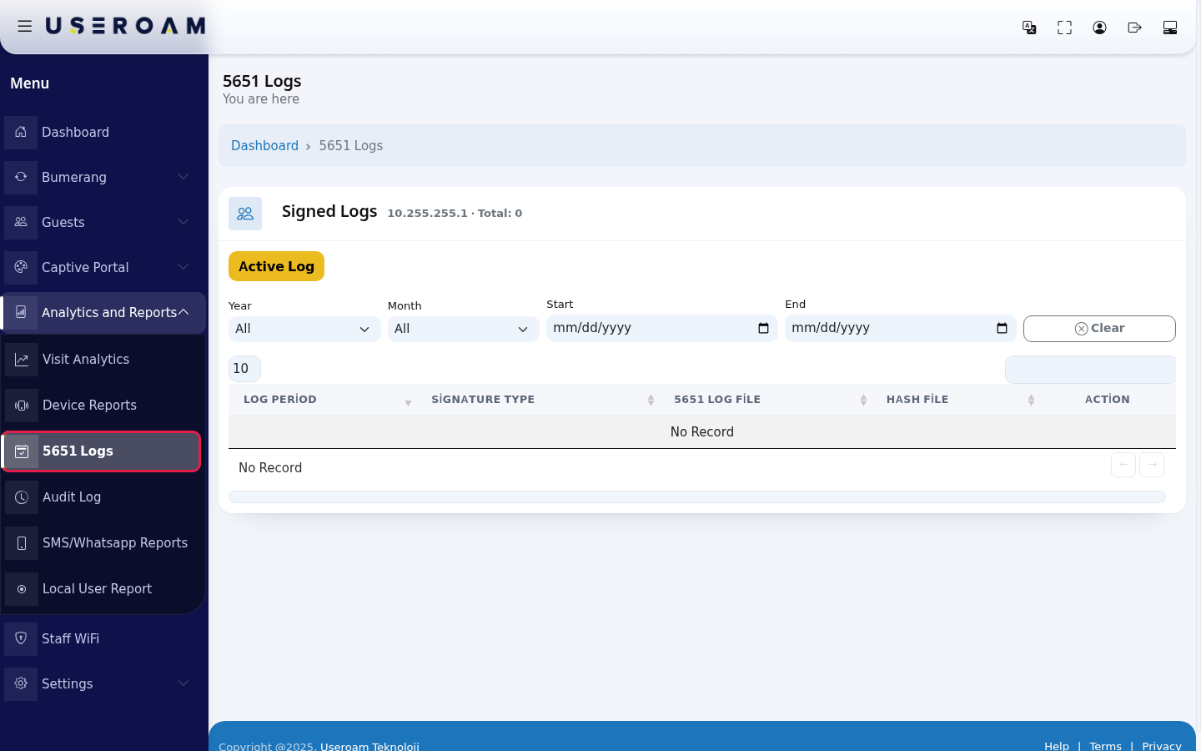Click the Start date input field
Viewport: 1201px width, 751px height.
click(x=661, y=328)
